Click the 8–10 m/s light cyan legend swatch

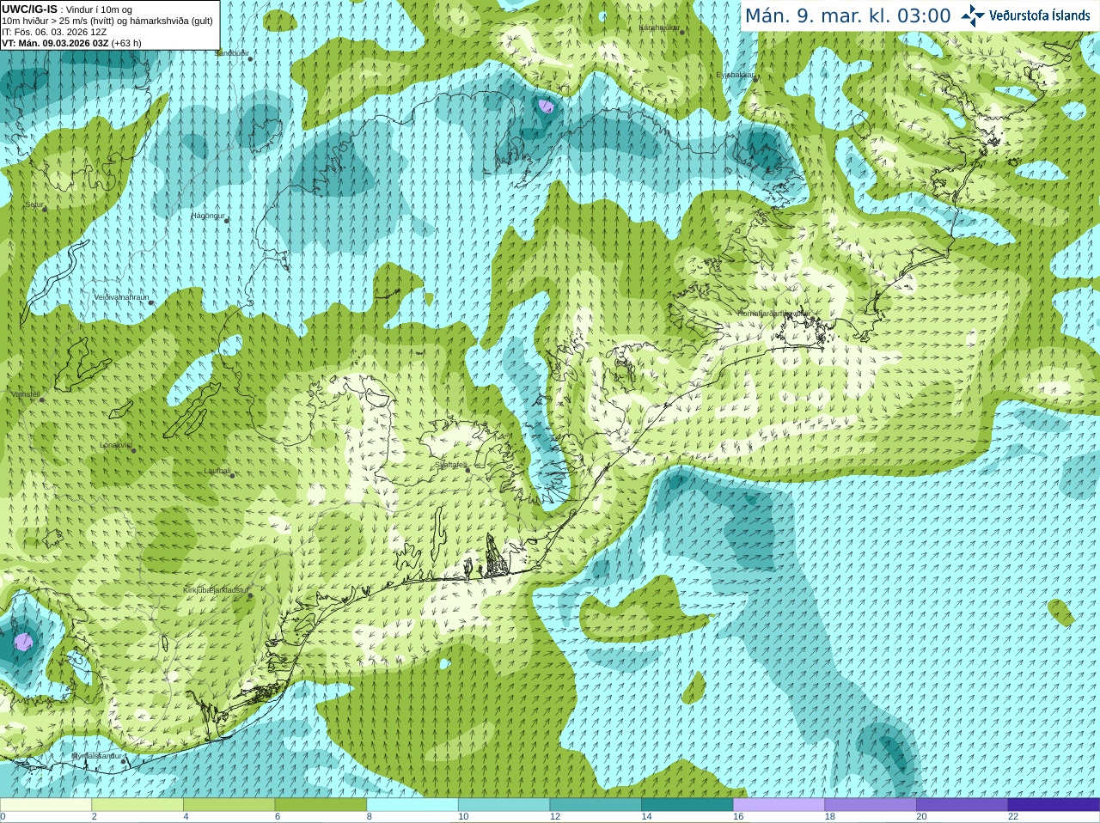412,805
